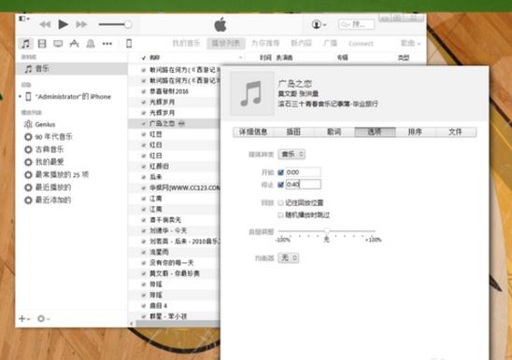Click the account profile icon
The width and height of the screenshot is (512, 360).
point(316,24)
